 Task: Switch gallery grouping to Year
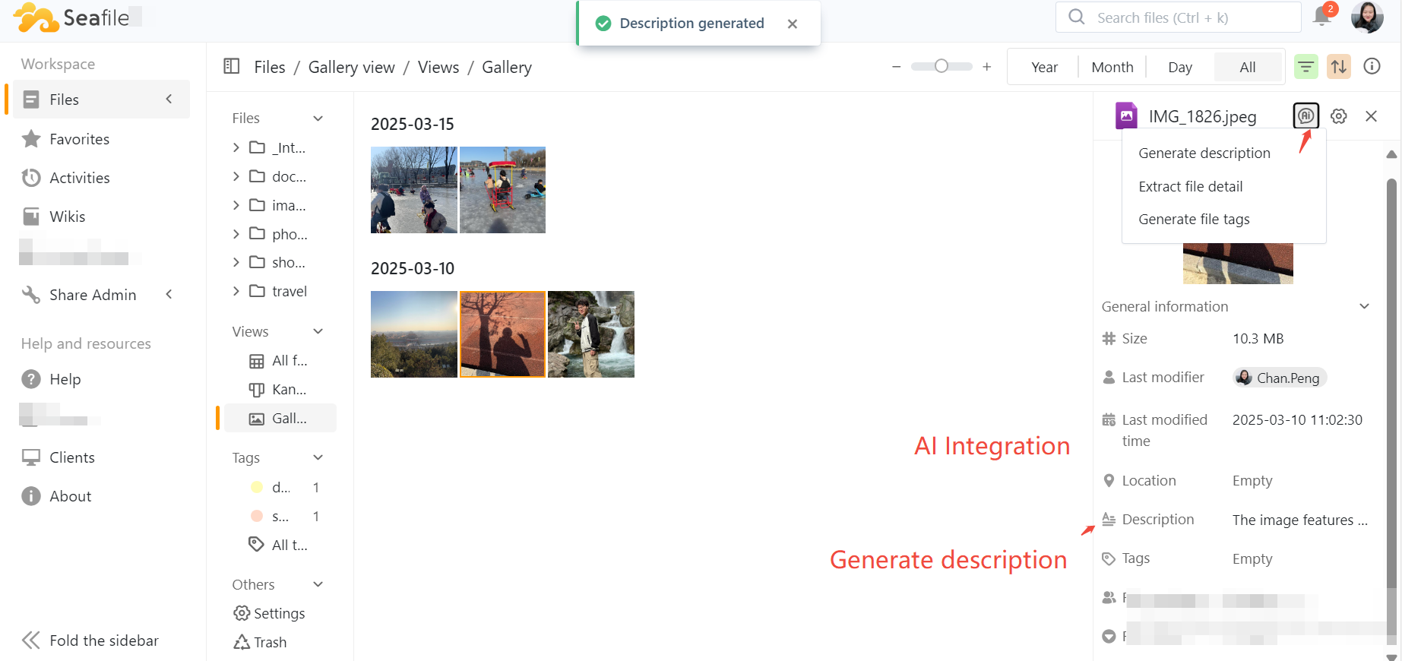click(x=1044, y=67)
